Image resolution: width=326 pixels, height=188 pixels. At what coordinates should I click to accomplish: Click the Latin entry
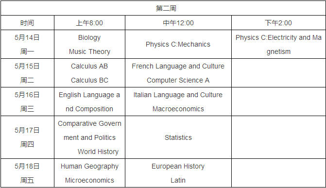178,180
